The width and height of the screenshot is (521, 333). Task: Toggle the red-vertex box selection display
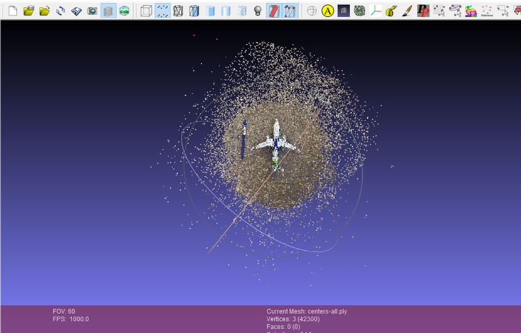[290, 11]
